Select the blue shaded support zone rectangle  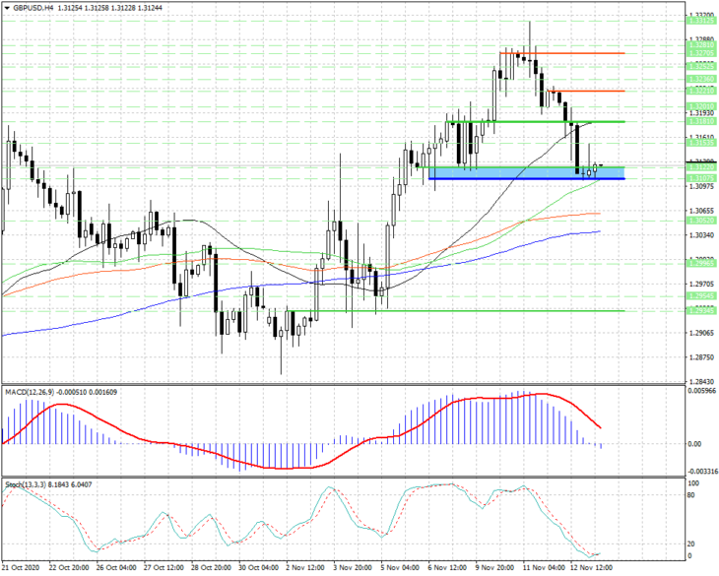point(526,172)
